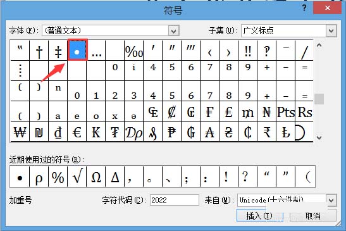Click the symbol grid scrollbar thumb
The height and width of the screenshot is (231, 346).
[319, 99]
